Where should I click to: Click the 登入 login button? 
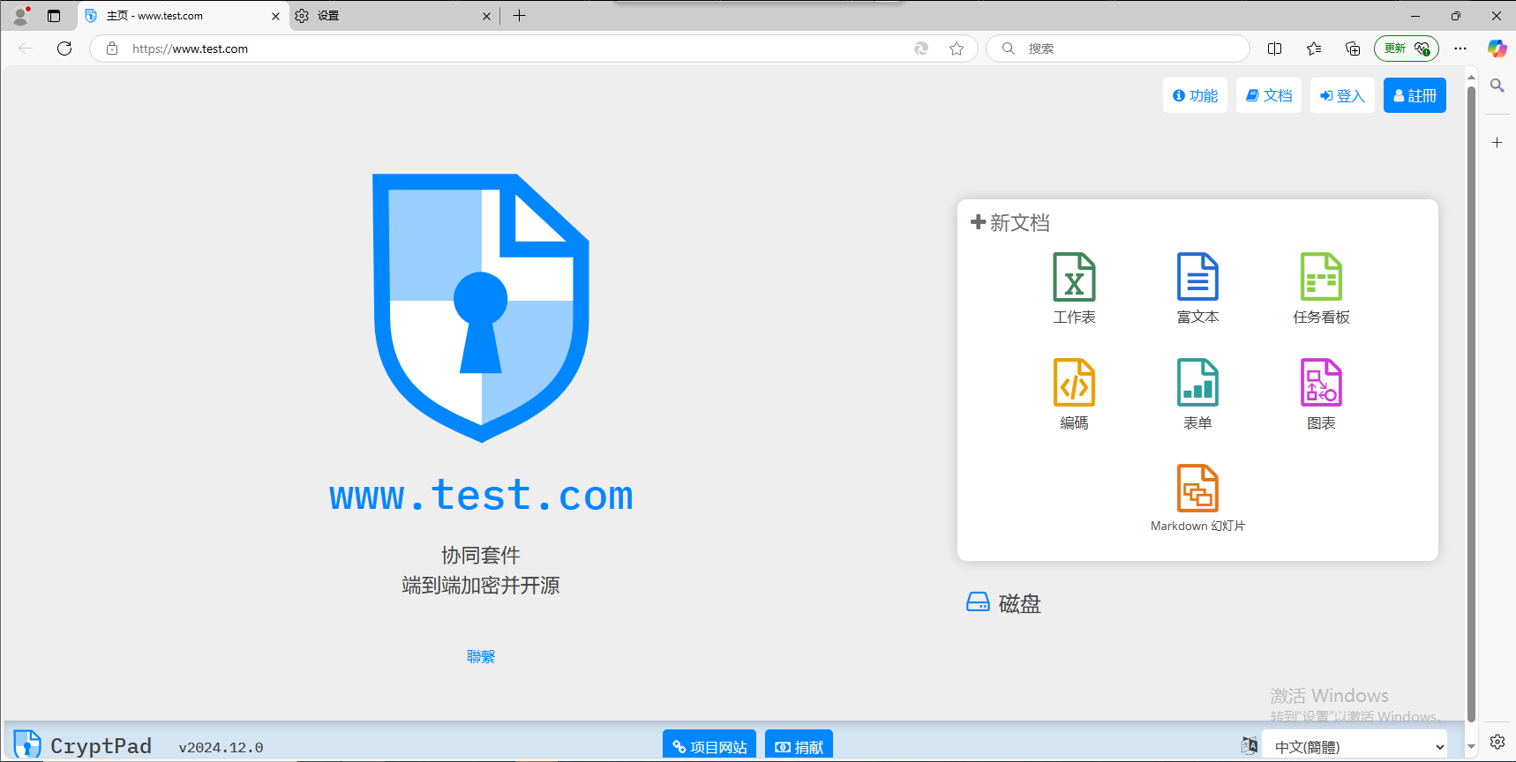(1342, 95)
